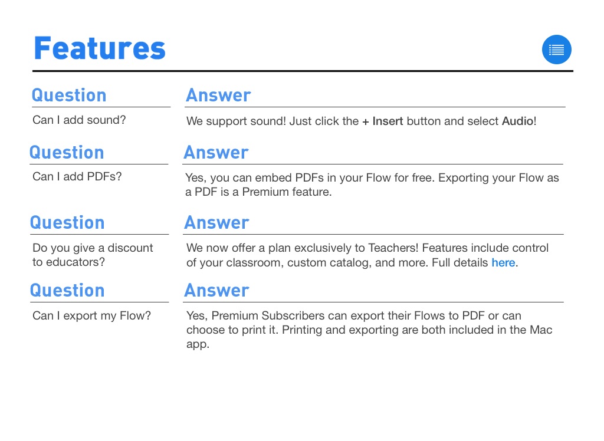
Task: Click the Question heading above 'Can I export my Flow?'
Action: point(67,291)
